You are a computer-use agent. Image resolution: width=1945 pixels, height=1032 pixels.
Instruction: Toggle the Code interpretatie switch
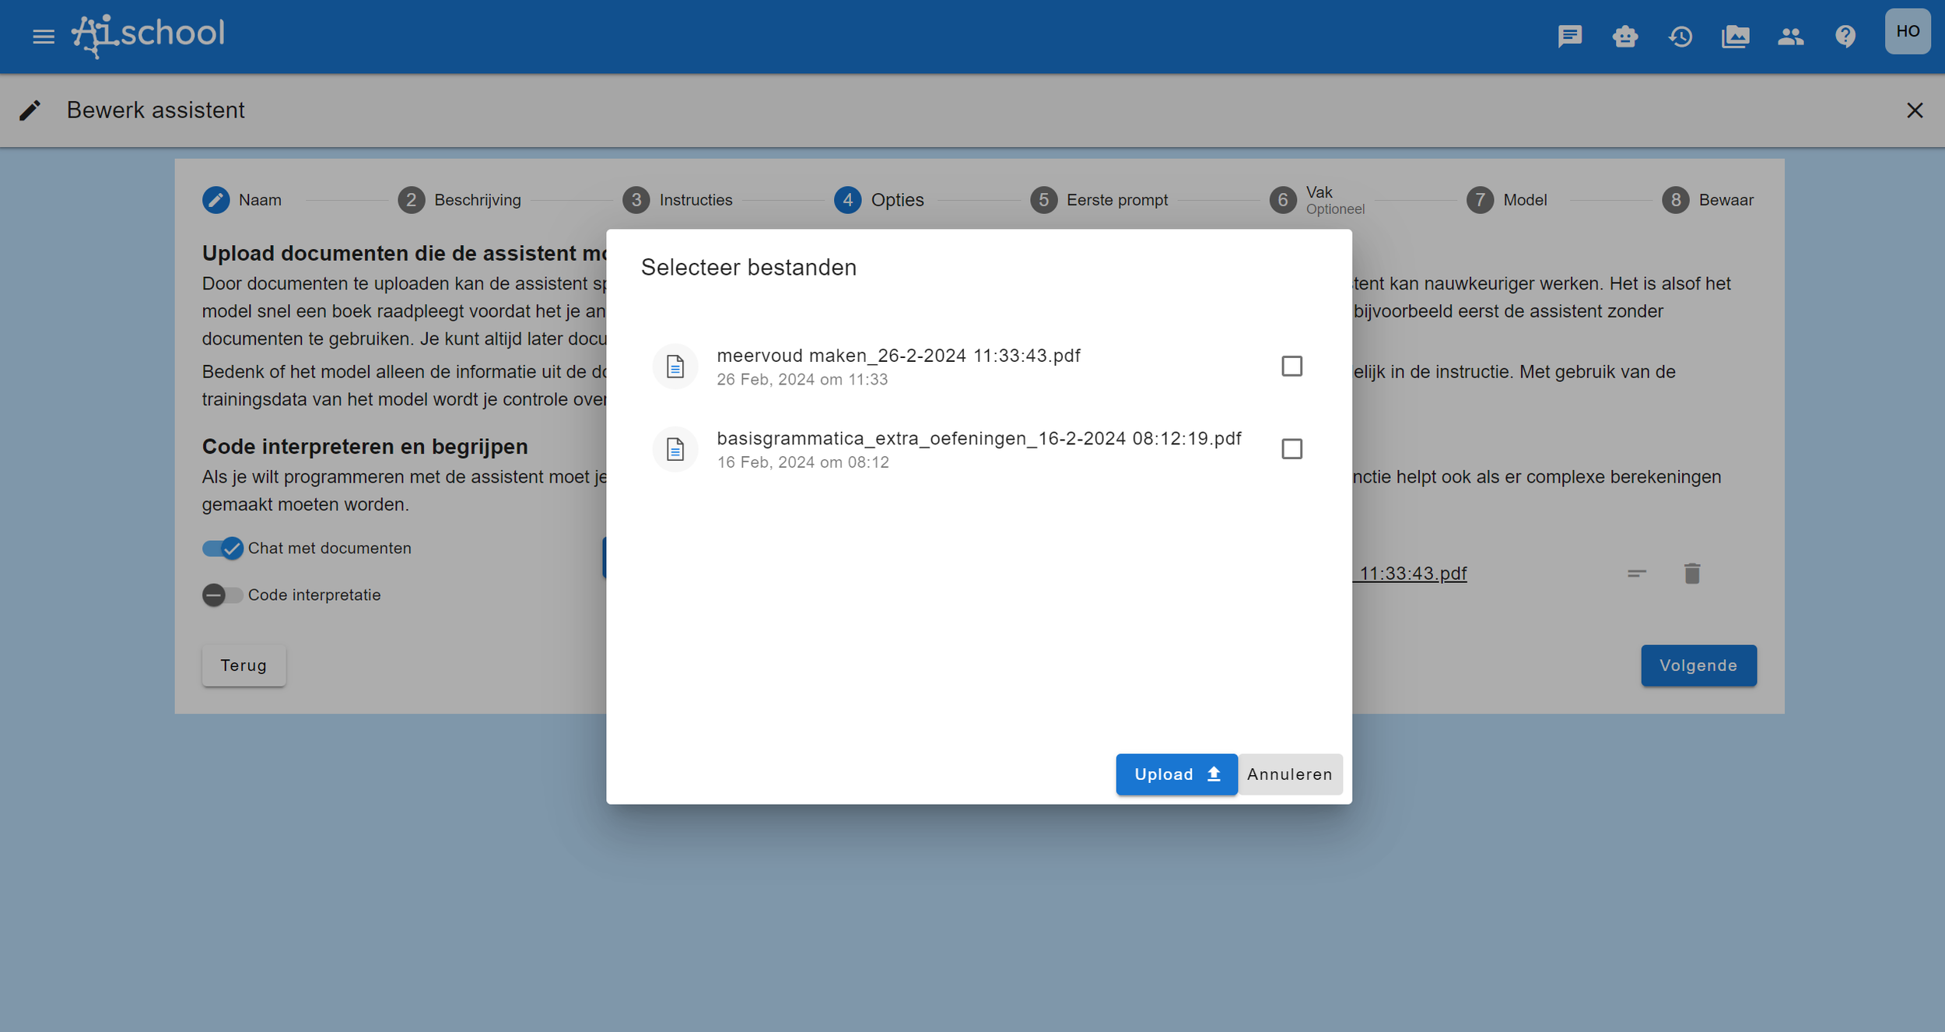point(223,595)
